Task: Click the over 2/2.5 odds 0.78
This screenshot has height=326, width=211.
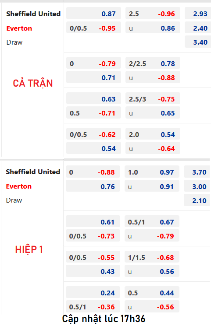Action: (x=153, y=63)
